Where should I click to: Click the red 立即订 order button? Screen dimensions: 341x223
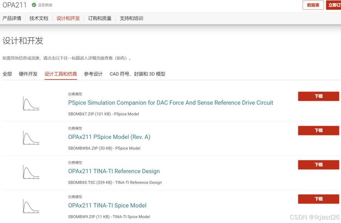click(x=334, y=5)
